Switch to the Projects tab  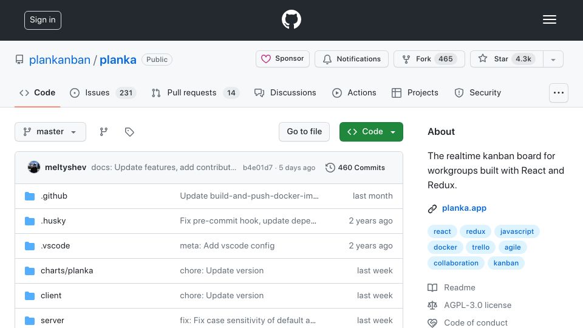(415, 92)
